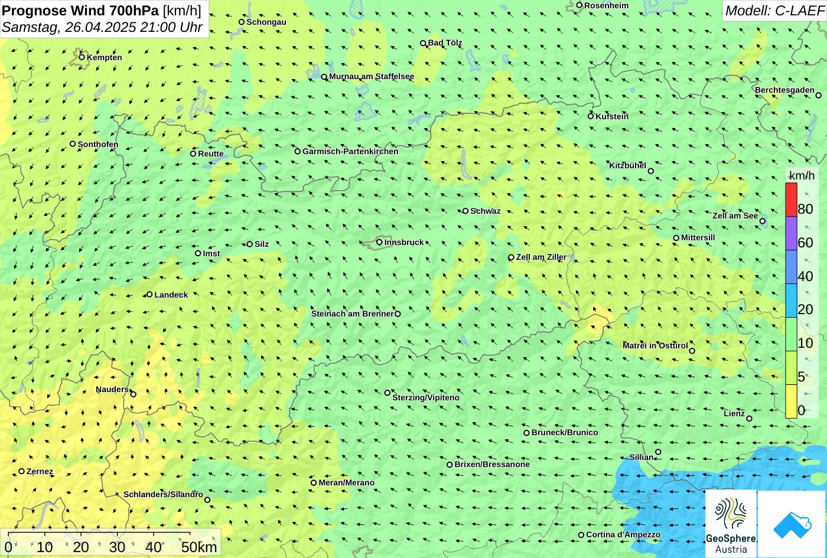Click the Innsbruck city marker

(379, 242)
